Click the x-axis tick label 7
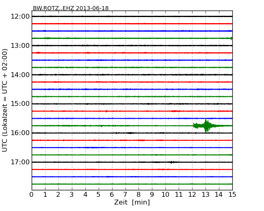 click(x=125, y=195)
